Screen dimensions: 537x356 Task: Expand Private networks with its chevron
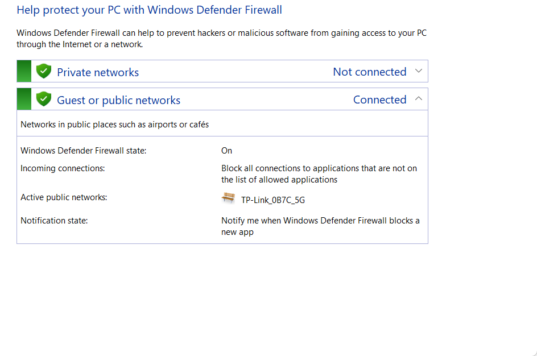tap(419, 71)
